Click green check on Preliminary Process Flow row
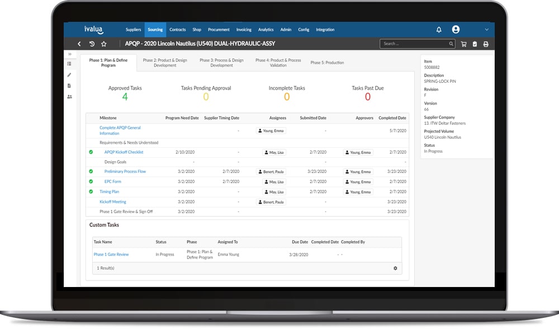Viewport: 559px width, 329px height. [x=91, y=171]
